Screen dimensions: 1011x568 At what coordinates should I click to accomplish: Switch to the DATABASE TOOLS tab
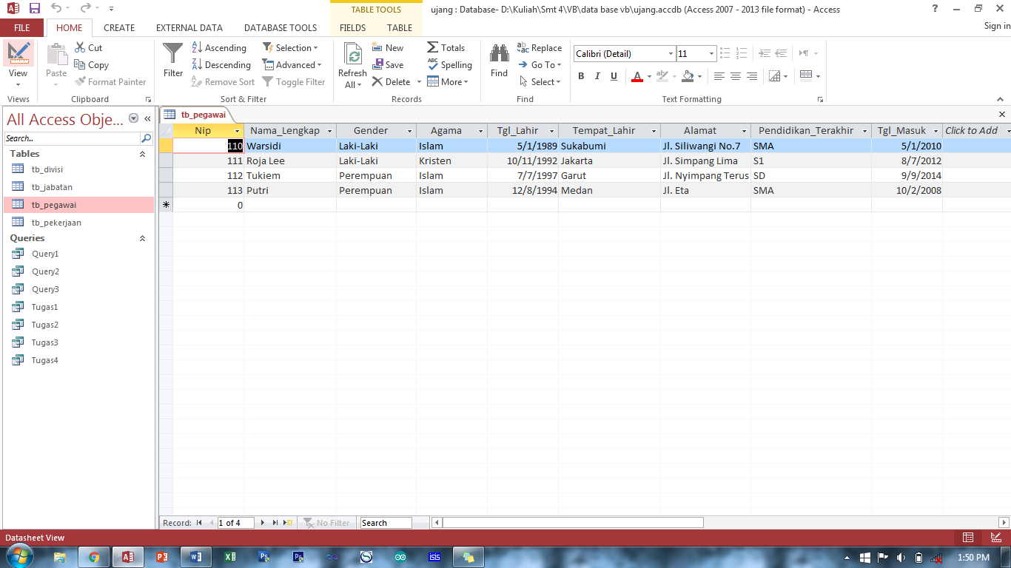coord(281,27)
